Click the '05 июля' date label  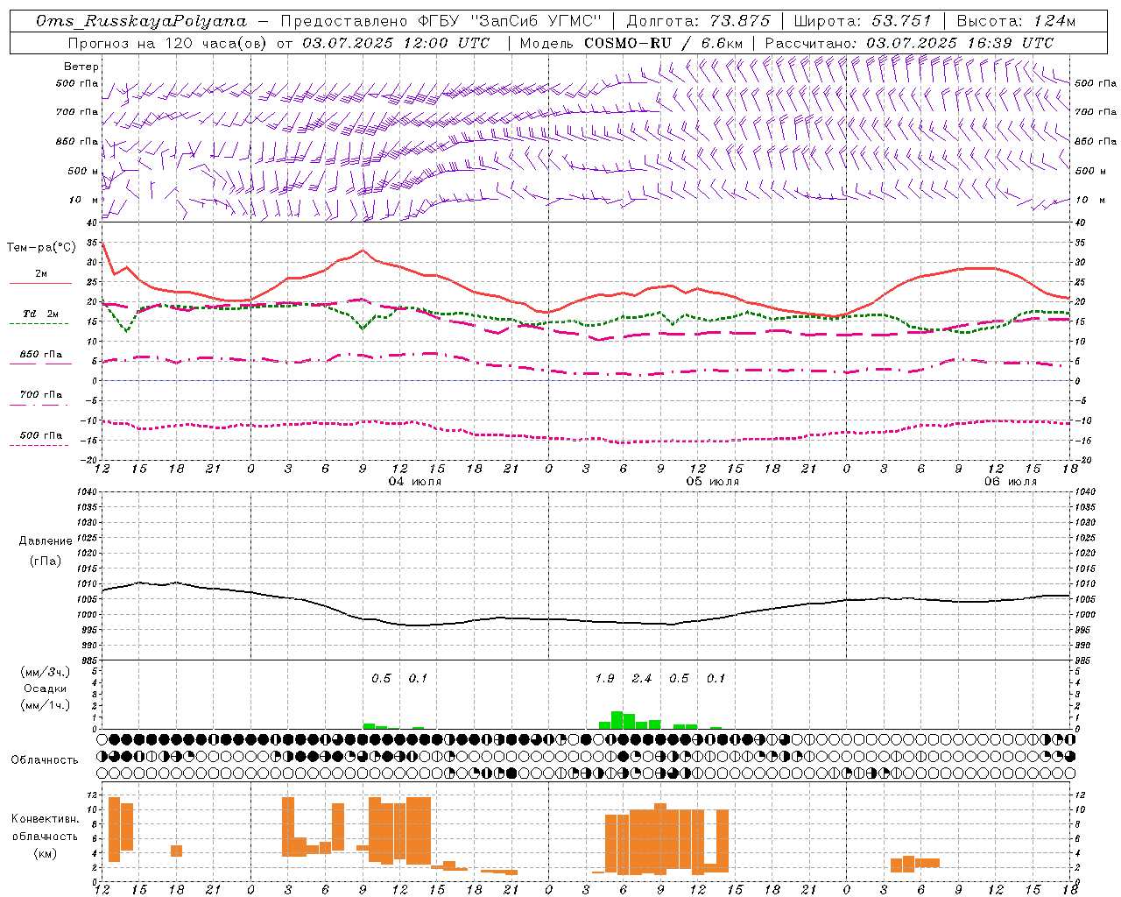[713, 482]
